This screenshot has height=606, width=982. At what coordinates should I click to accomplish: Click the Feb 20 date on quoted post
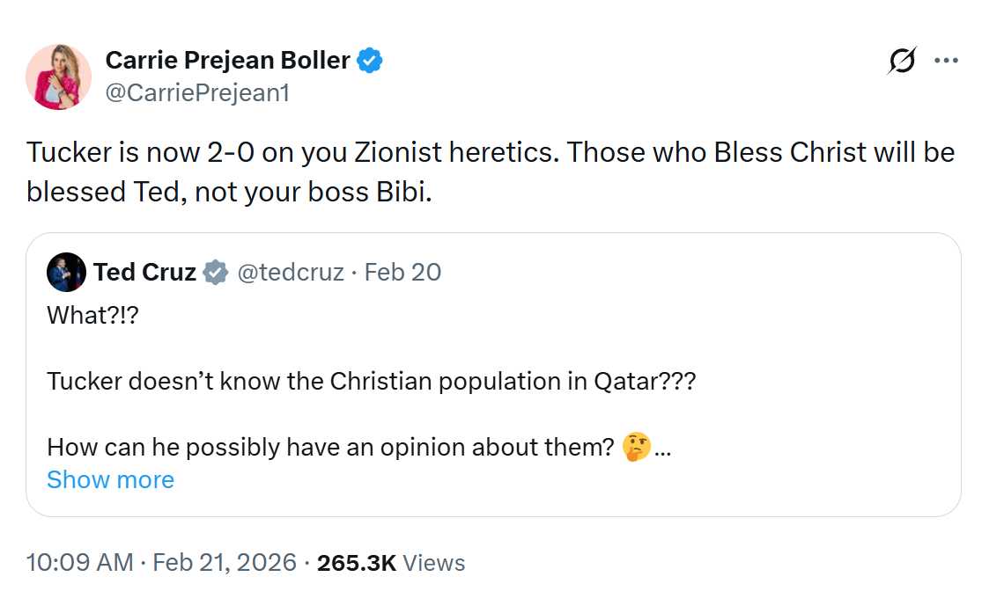pos(402,273)
